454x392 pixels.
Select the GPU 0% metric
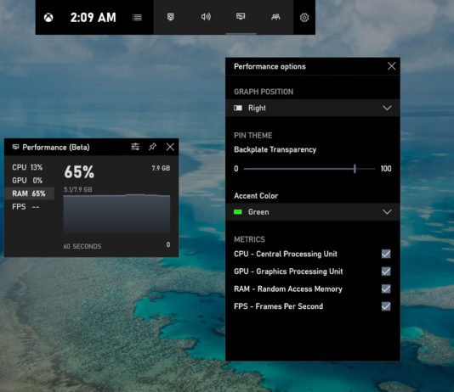27,180
